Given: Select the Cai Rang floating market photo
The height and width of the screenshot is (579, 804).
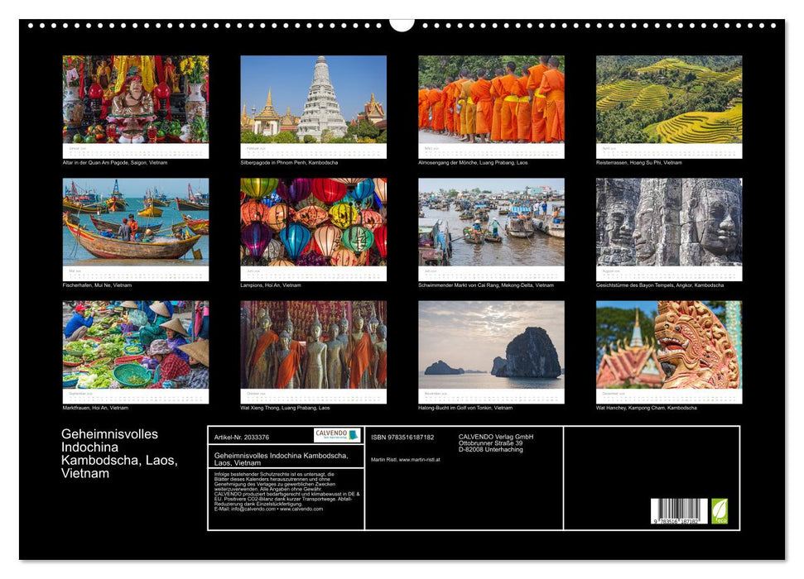Looking at the screenshot, I should [491, 222].
